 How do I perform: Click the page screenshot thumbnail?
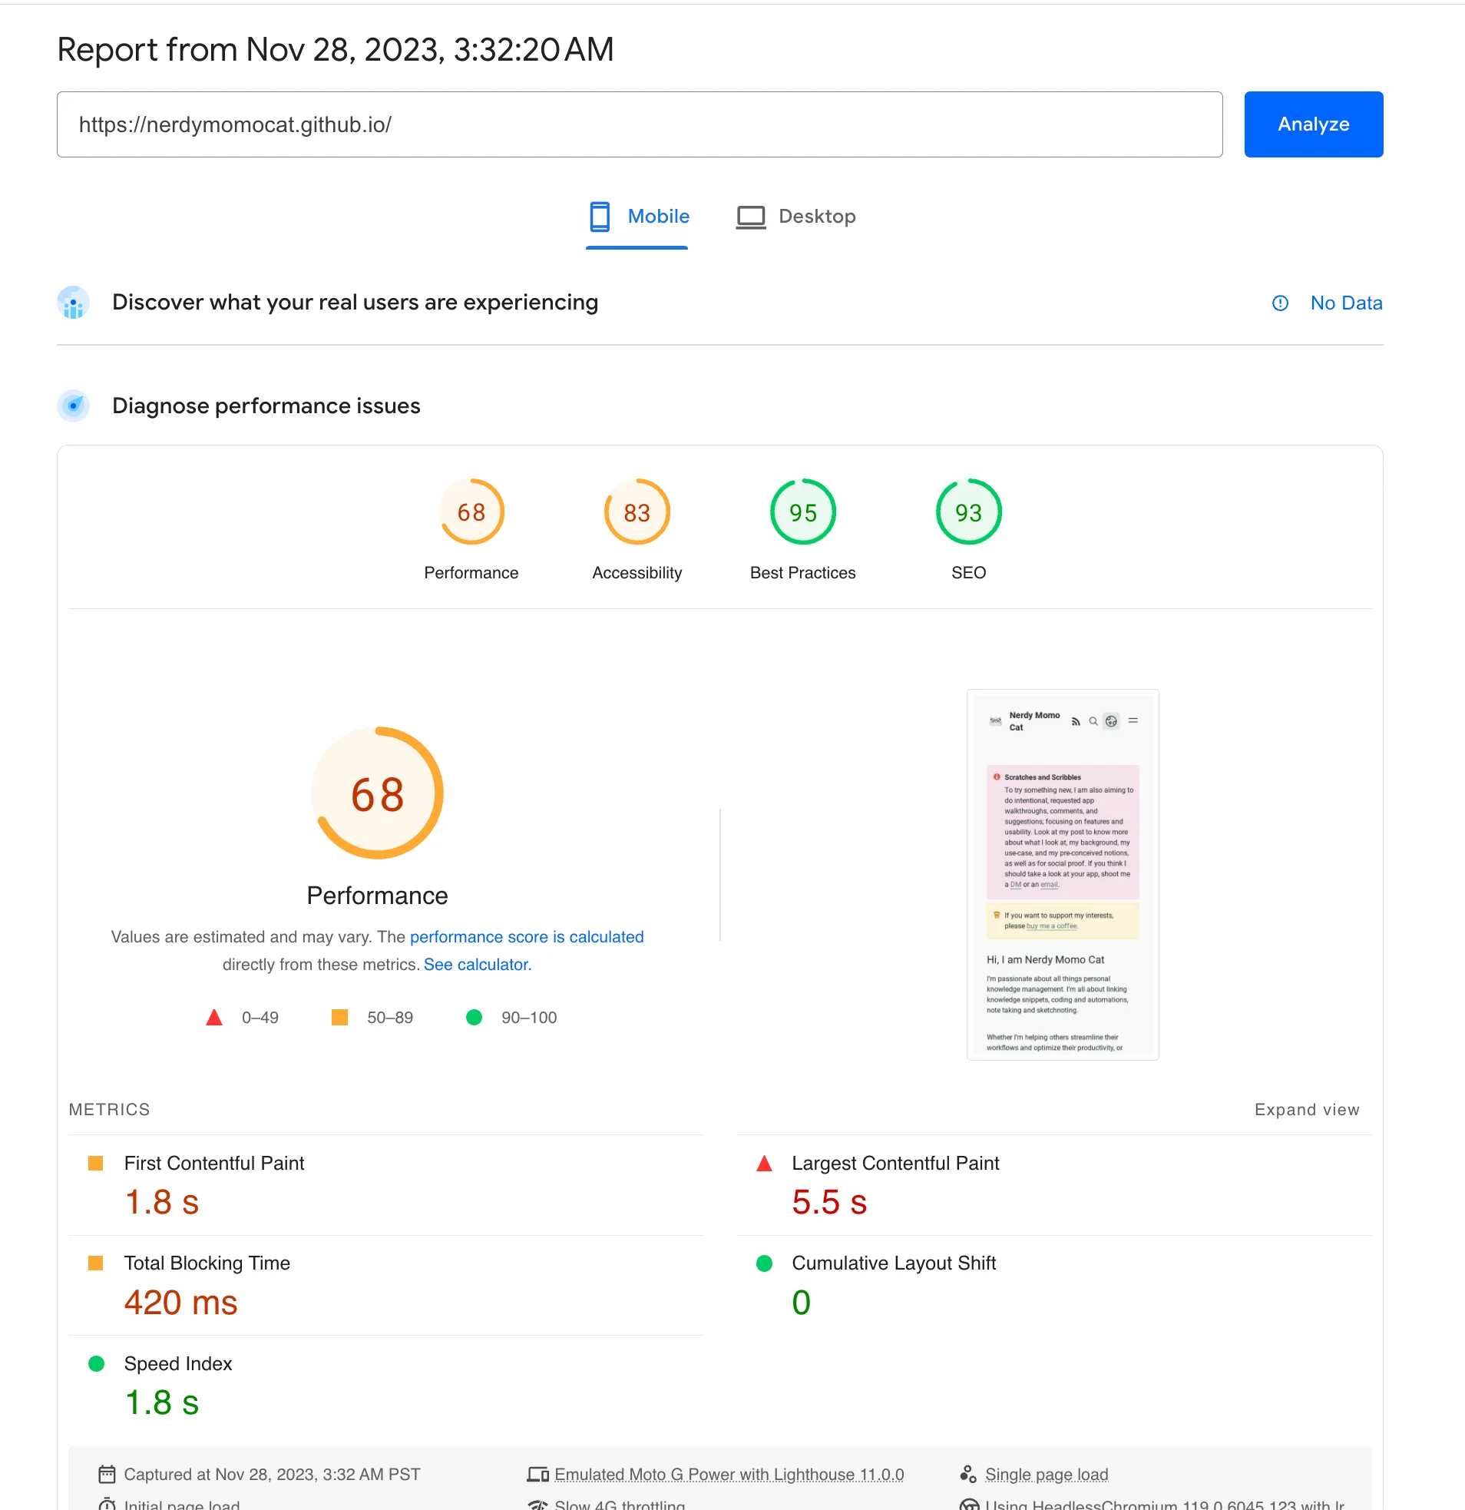(x=1061, y=874)
